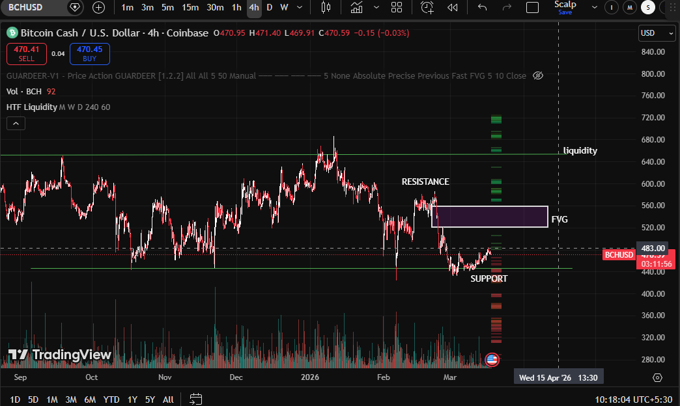
Task: Select the 15m timeframe
Action: [191, 8]
